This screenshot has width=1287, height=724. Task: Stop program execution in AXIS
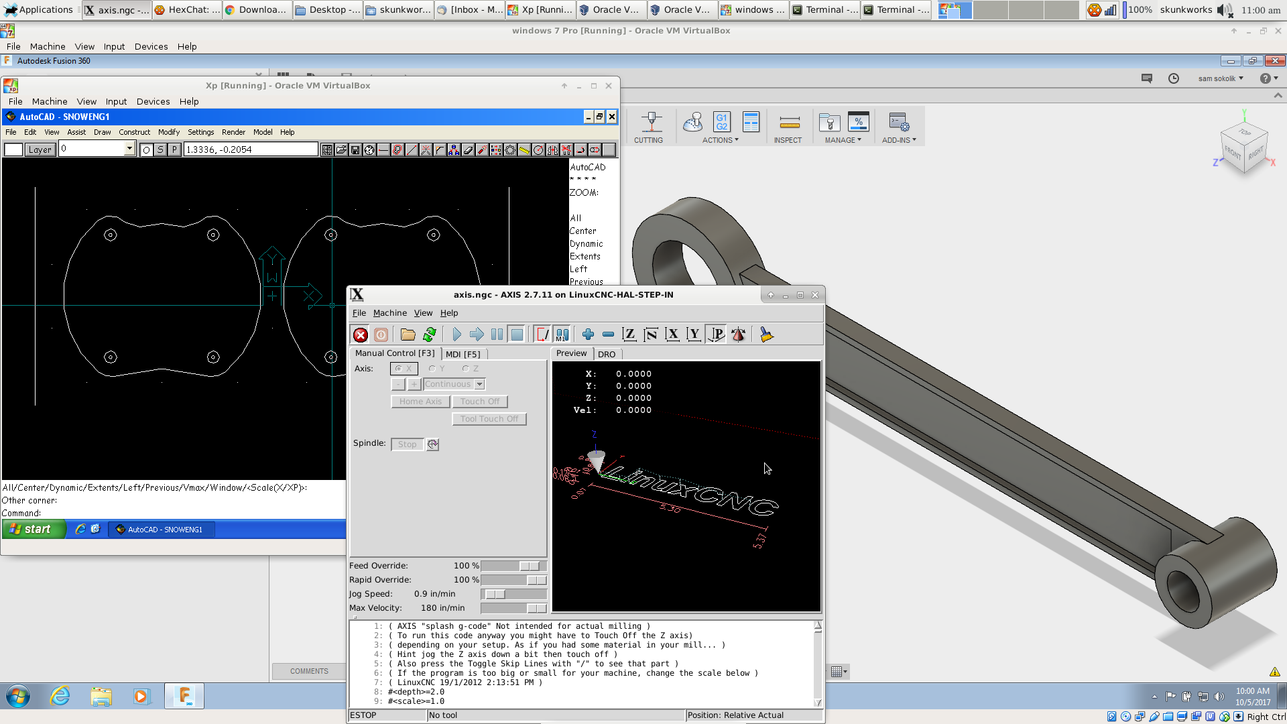517,335
